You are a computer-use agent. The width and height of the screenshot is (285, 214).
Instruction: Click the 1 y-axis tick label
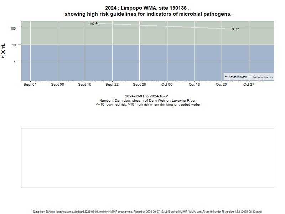pyautogui.click(x=19, y=62)
